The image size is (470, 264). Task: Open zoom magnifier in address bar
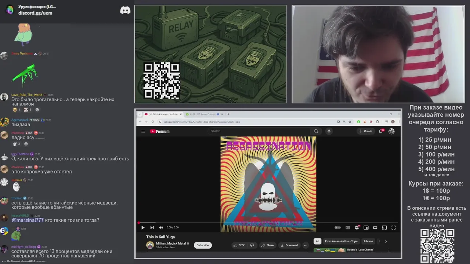point(344,122)
